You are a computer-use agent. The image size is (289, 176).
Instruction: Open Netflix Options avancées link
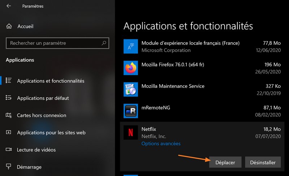[x=161, y=143]
